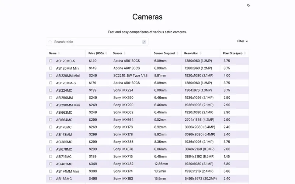Click the search magnifier icon
295x184 pixels.
click(x=50, y=42)
